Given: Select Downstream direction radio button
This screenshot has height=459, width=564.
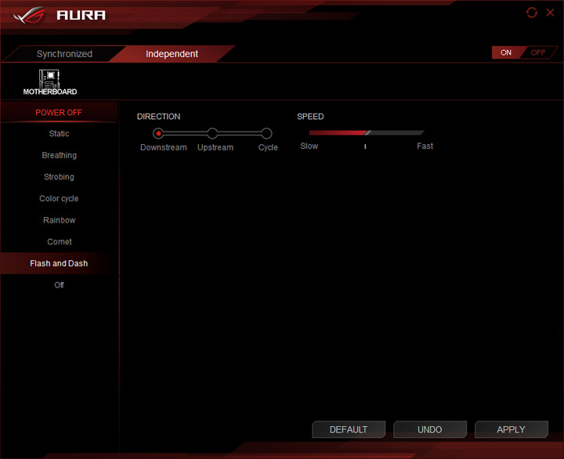Looking at the screenshot, I should pos(158,133).
